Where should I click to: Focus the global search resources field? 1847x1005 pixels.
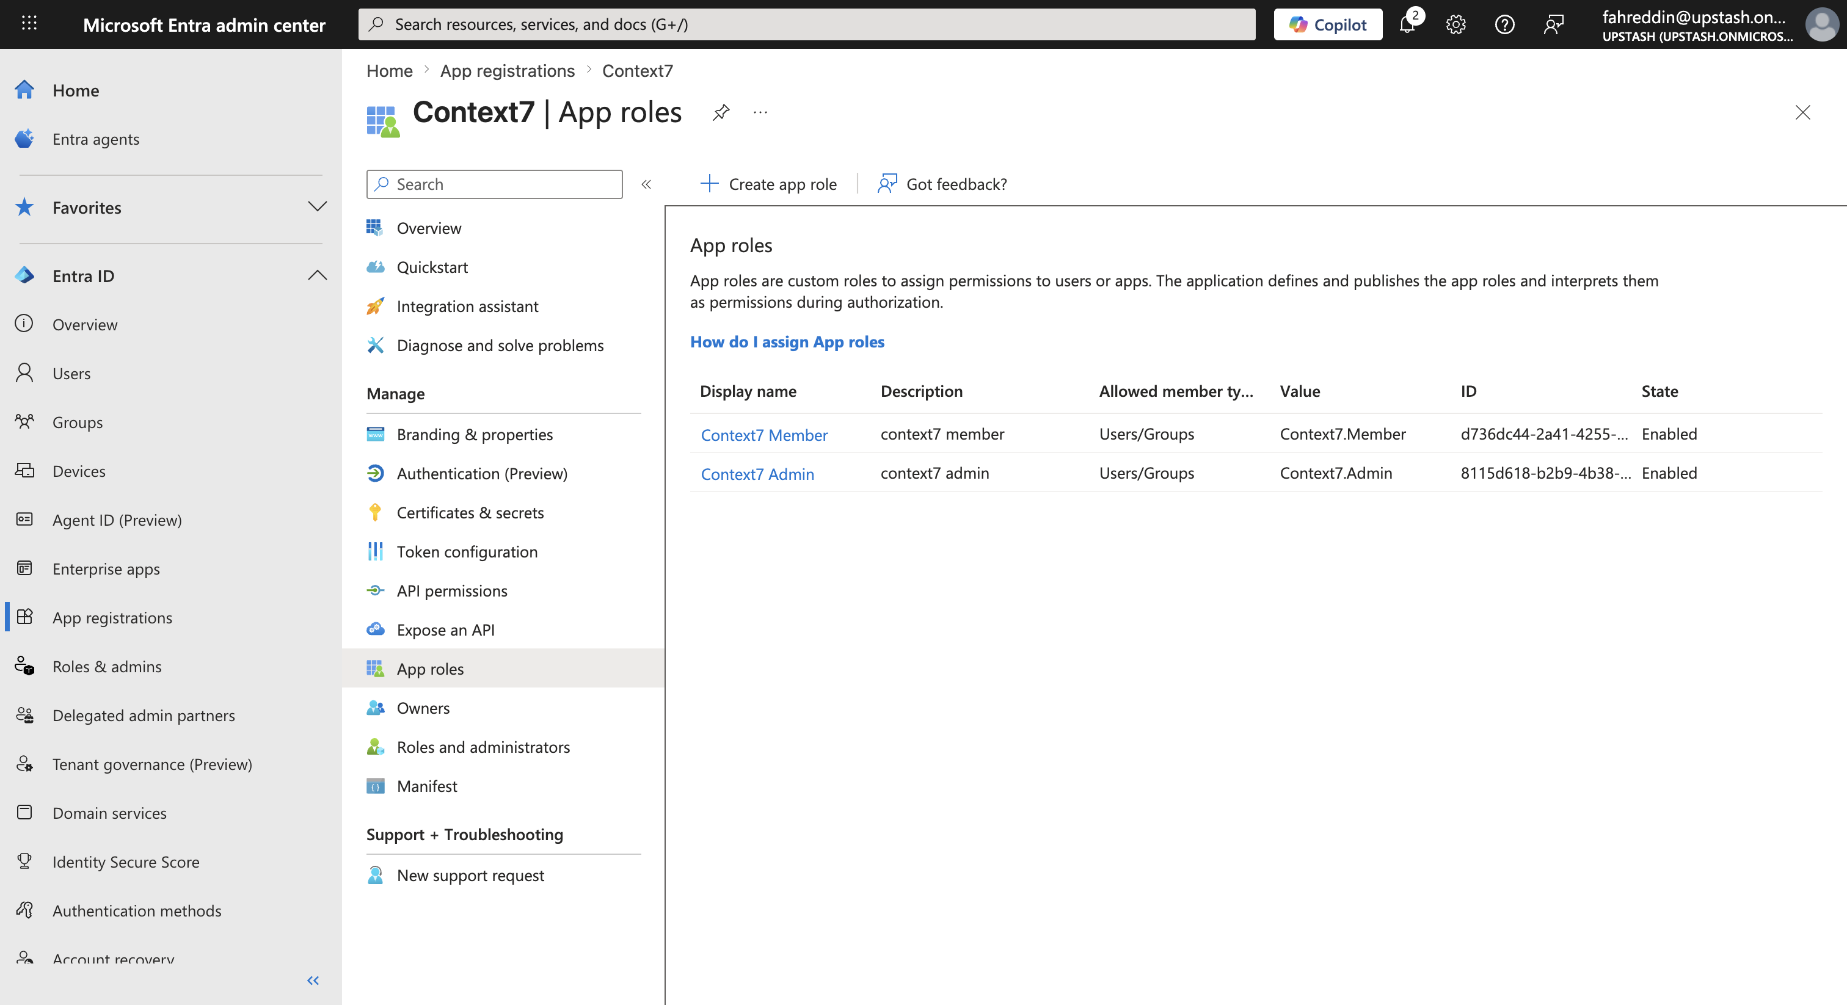coord(807,24)
